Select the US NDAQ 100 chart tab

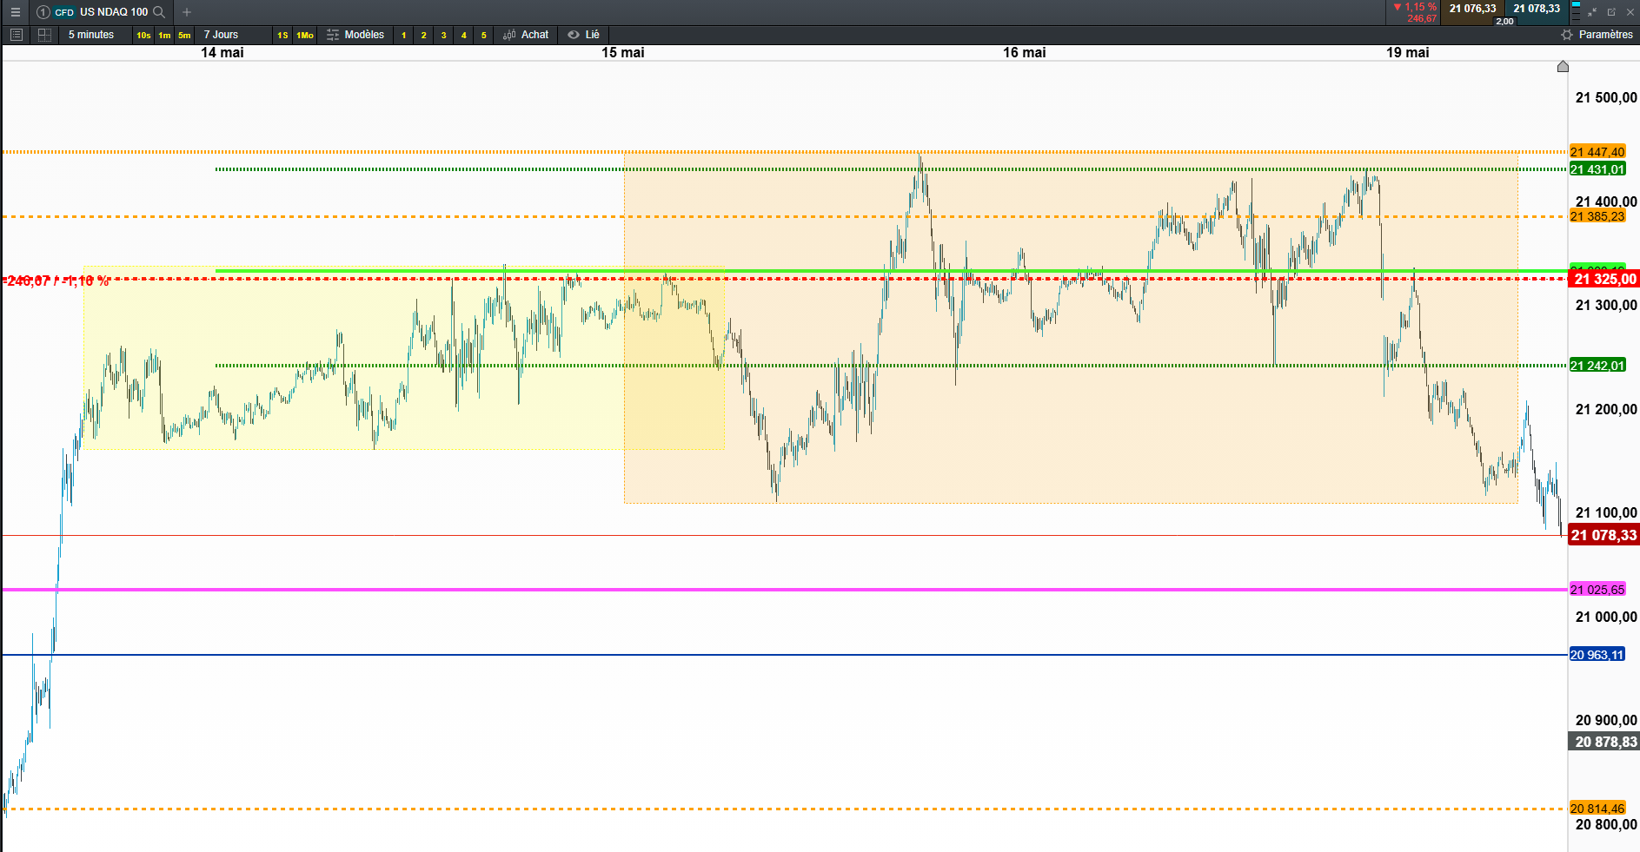(x=114, y=12)
